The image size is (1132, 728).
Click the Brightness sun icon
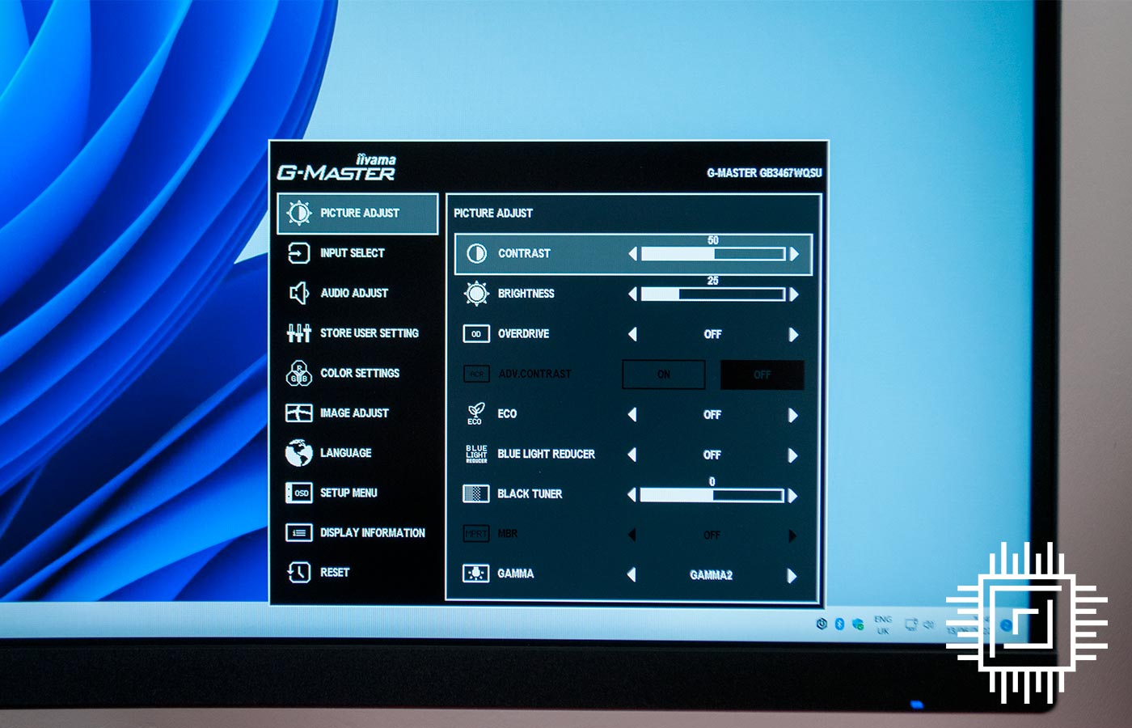click(x=476, y=294)
